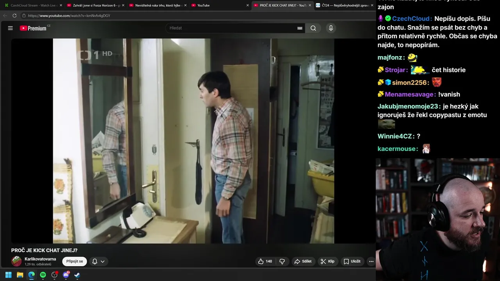Click the video title PROČ JE KICK CHAT JINEJ?
The width and height of the screenshot is (500, 281).
coord(44,251)
